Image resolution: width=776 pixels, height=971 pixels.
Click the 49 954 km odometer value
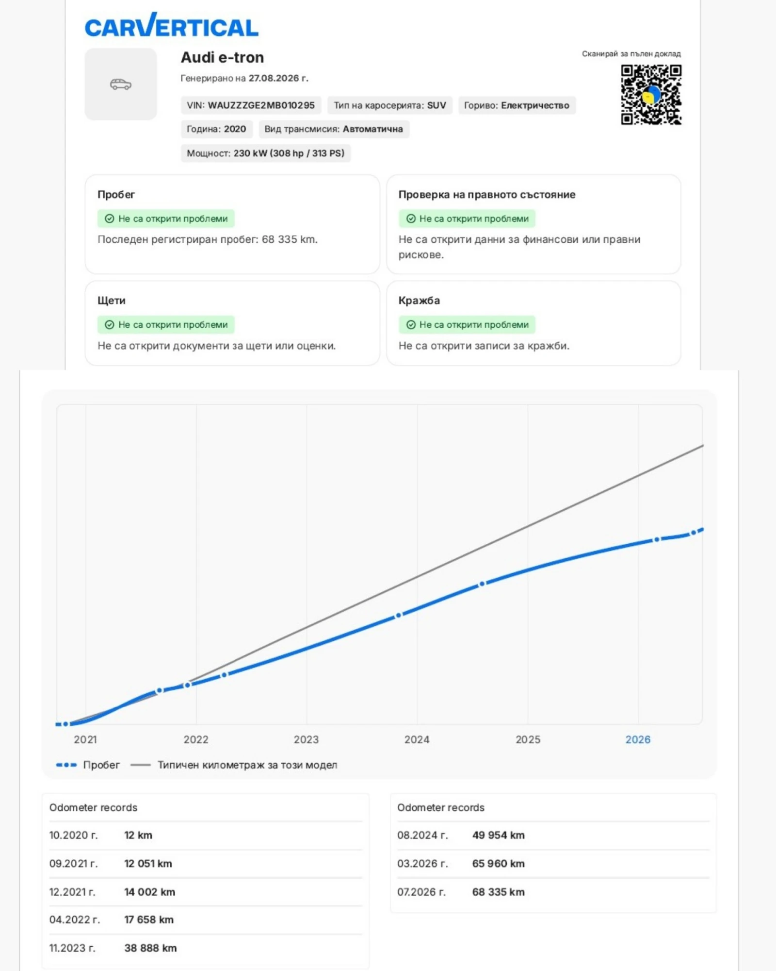pos(498,835)
